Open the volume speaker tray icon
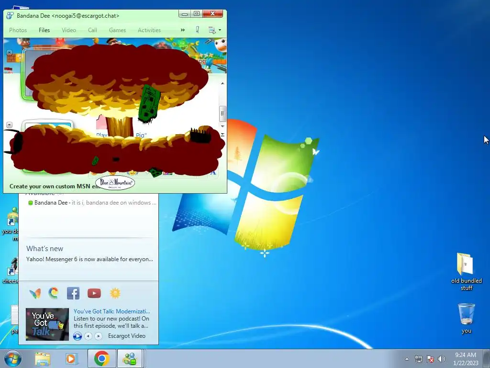This screenshot has width=490, height=368. (x=442, y=359)
